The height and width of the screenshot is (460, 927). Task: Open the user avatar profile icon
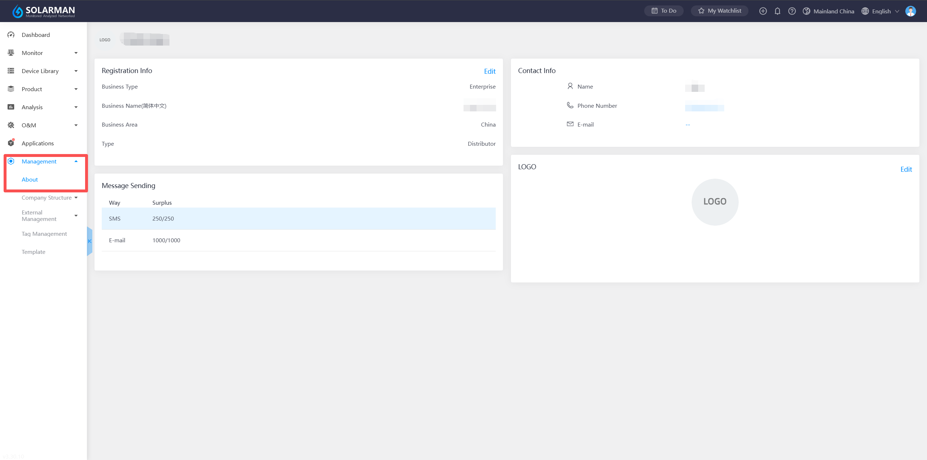[910, 11]
